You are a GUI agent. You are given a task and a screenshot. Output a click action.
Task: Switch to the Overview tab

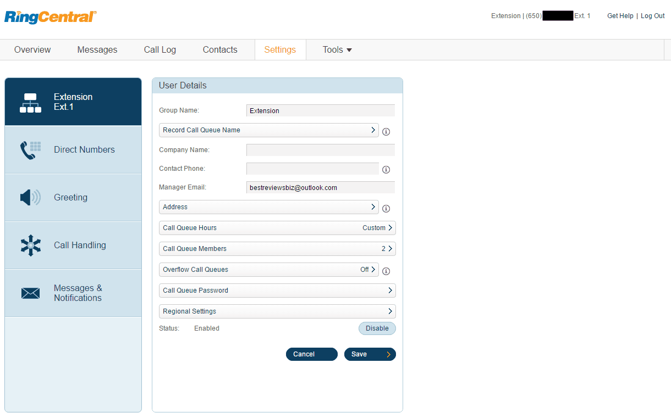tap(32, 49)
